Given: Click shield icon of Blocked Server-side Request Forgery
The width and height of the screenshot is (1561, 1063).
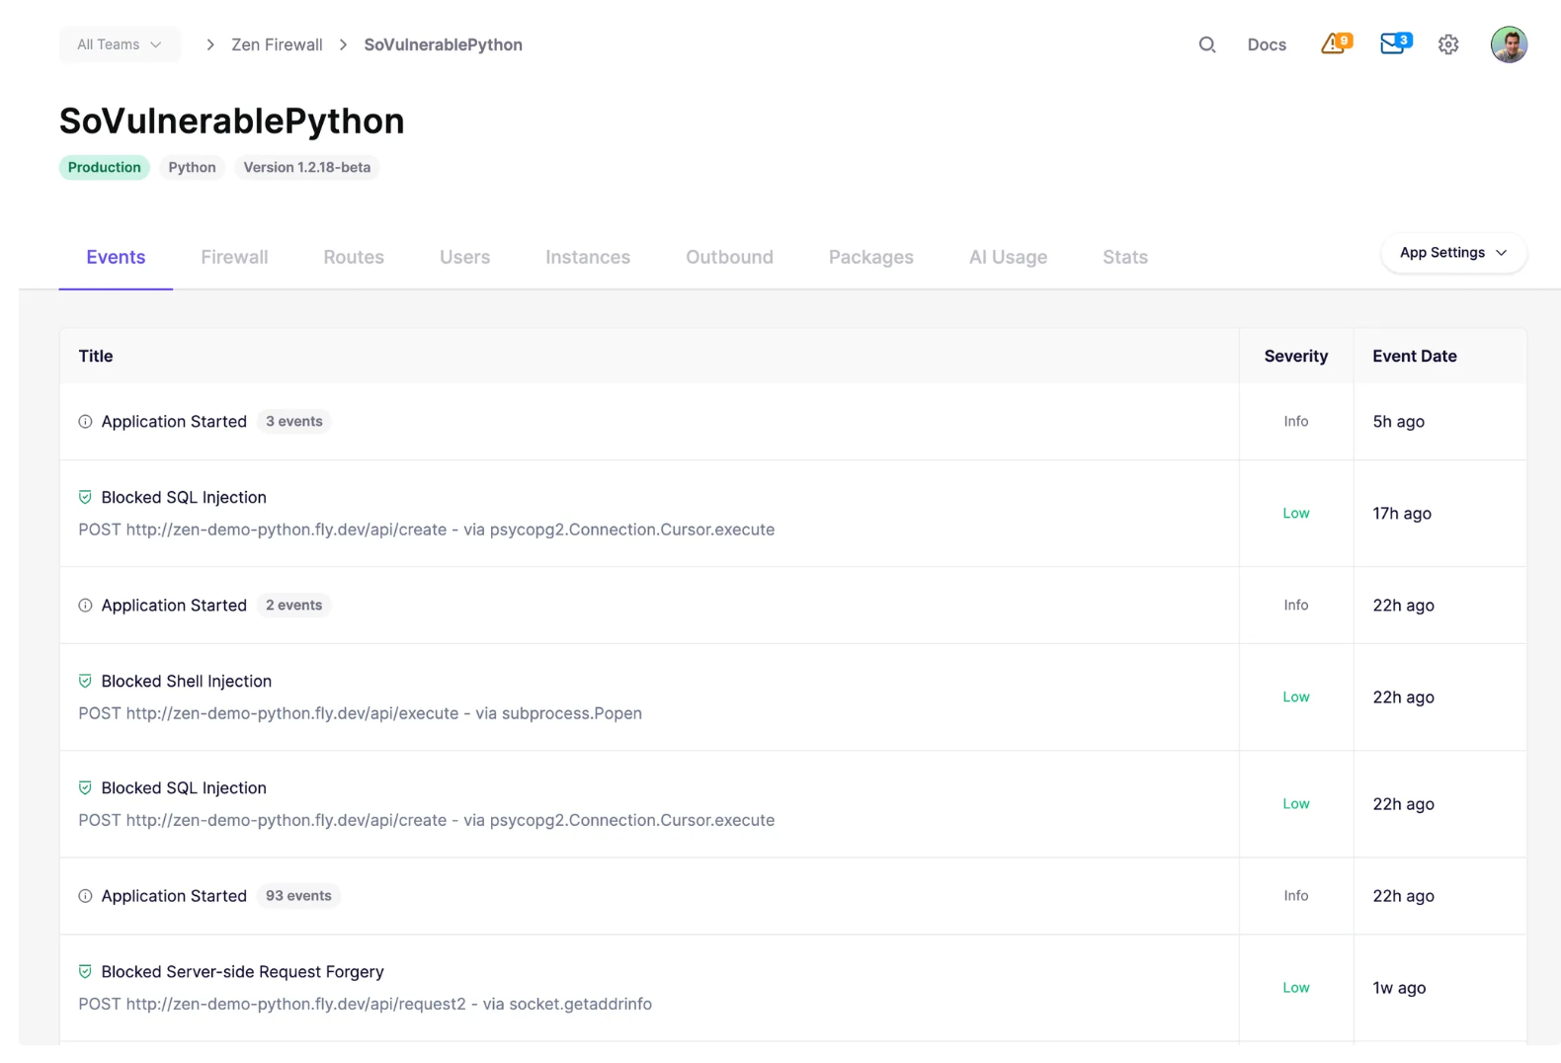Looking at the screenshot, I should [85, 971].
